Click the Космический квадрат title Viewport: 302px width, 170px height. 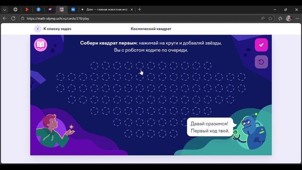pos(151,29)
